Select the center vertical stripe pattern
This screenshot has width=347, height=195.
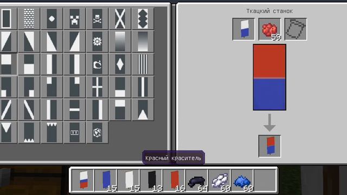tap(143, 87)
